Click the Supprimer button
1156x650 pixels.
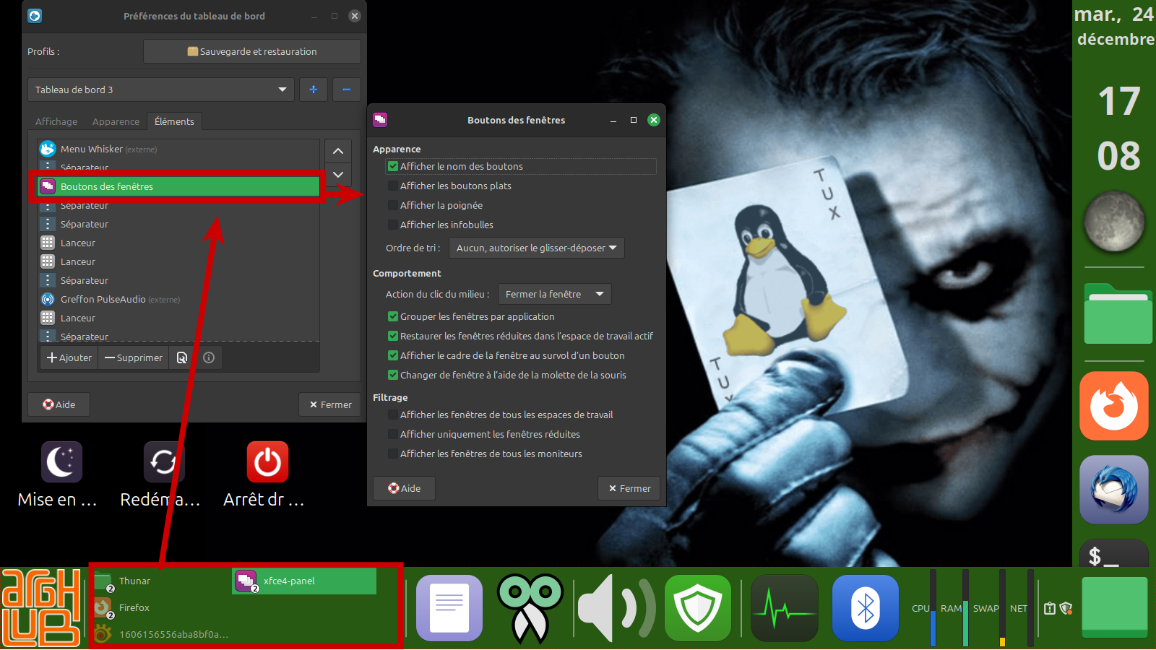134,357
